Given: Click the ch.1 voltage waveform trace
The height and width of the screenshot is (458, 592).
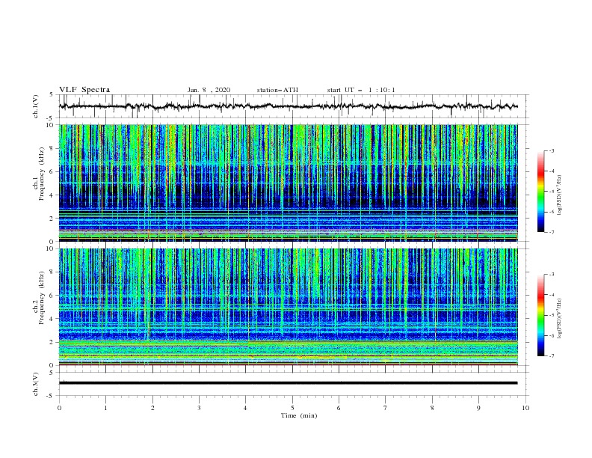Looking at the screenshot, I should 289,106.
